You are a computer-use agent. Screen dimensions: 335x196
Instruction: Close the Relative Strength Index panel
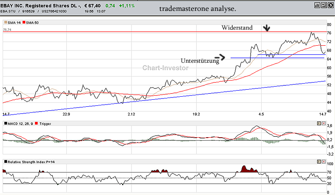point(324,162)
